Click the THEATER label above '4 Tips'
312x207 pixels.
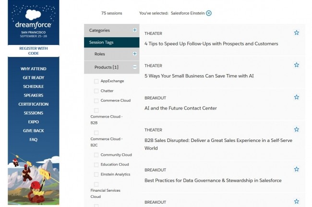point(153,33)
